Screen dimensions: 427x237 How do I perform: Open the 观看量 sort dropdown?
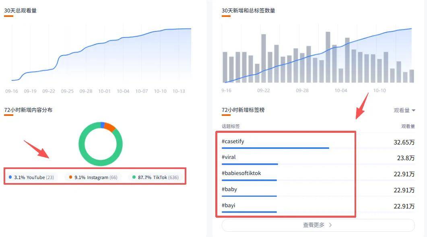pyautogui.click(x=404, y=110)
